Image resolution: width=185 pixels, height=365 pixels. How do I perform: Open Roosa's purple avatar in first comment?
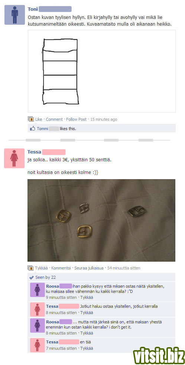(37, 290)
